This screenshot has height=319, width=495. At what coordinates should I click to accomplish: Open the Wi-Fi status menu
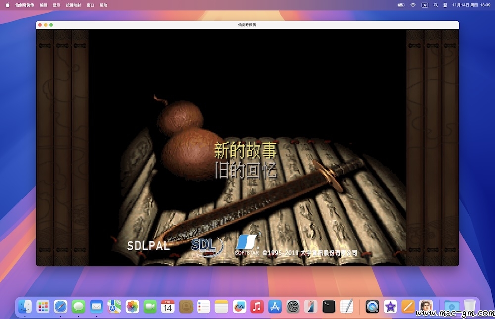413,5
